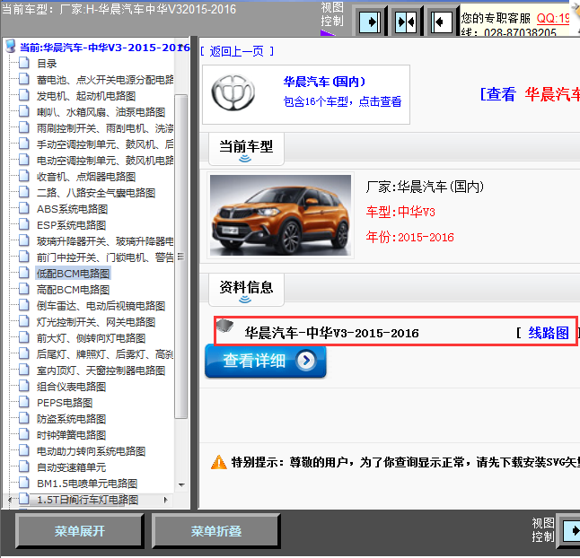
Task: Click the 车型:中华V3 text
Action: coord(400,212)
